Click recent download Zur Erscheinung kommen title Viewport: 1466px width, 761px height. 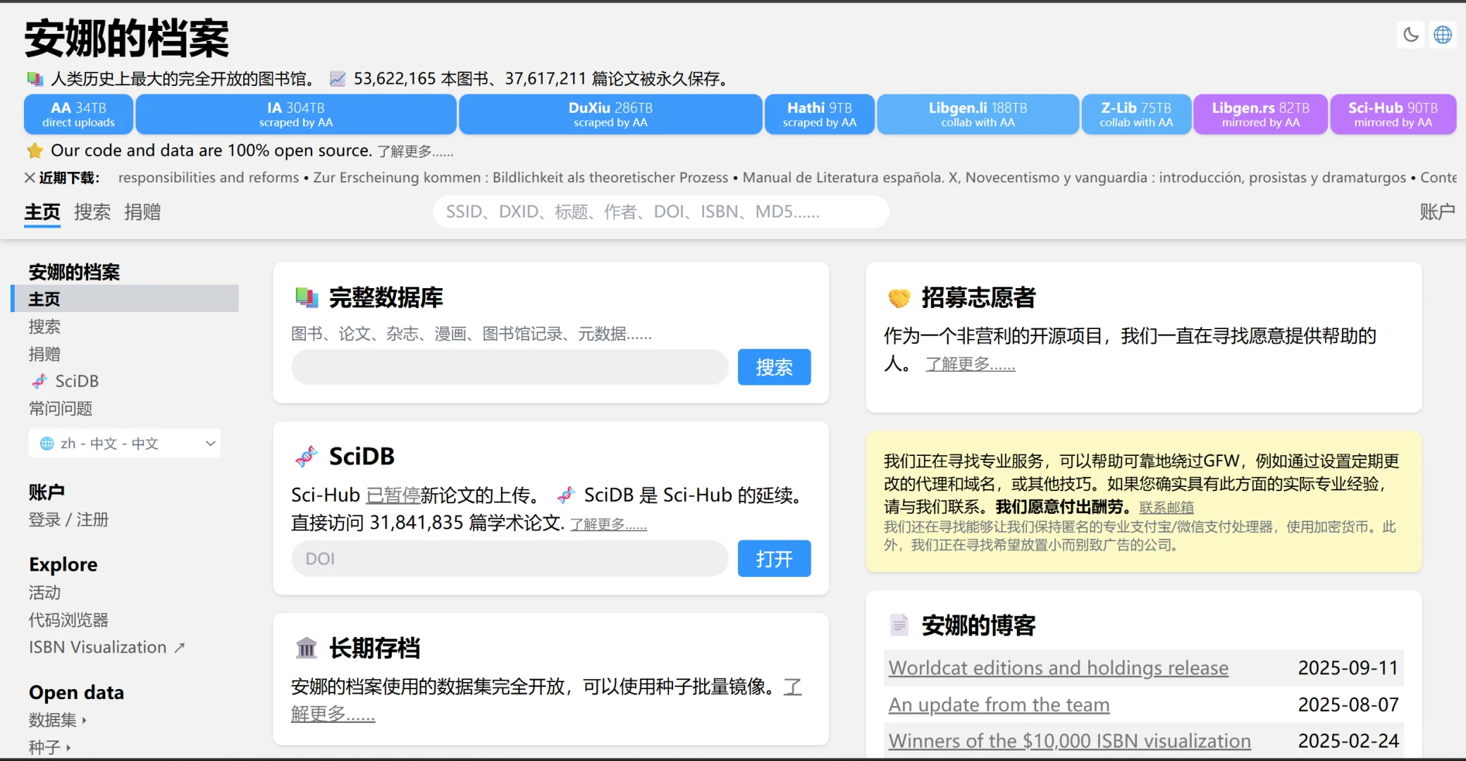521,178
